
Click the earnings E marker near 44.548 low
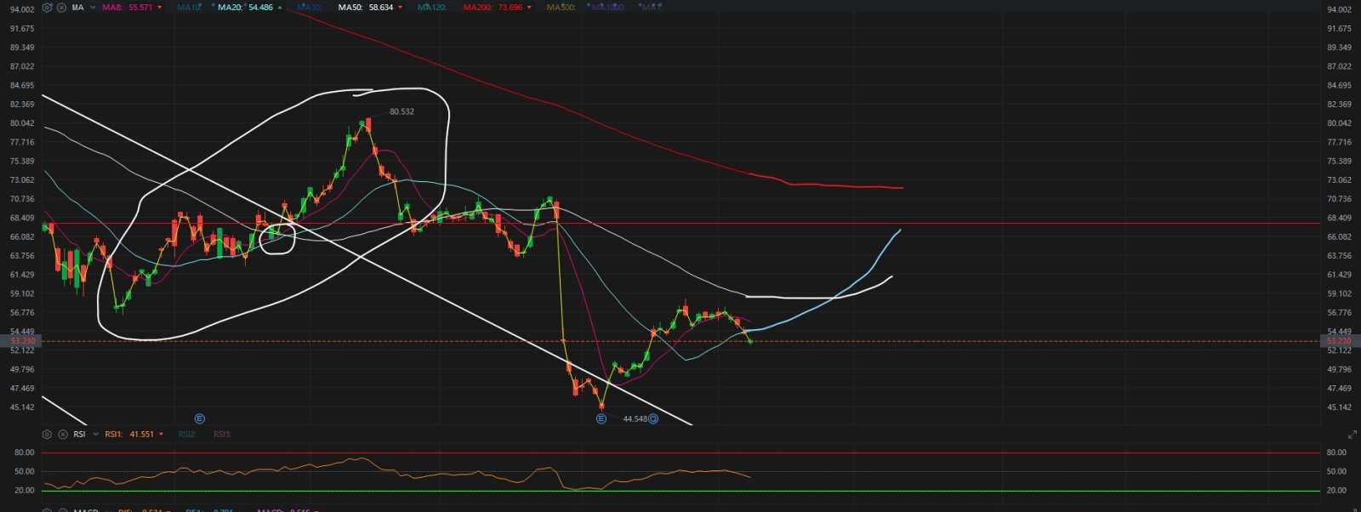(x=601, y=419)
